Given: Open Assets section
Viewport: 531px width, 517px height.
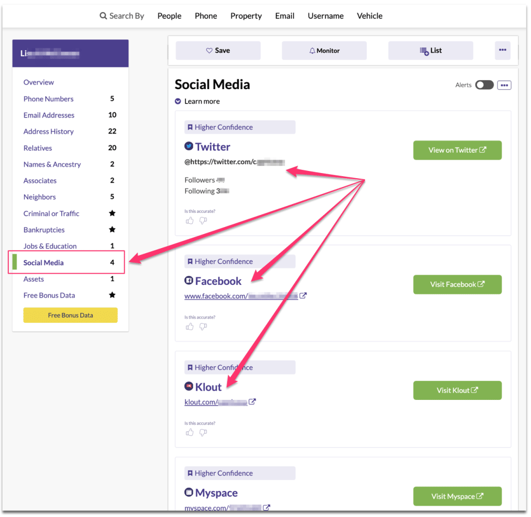Looking at the screenshot, I should [34, 279].
